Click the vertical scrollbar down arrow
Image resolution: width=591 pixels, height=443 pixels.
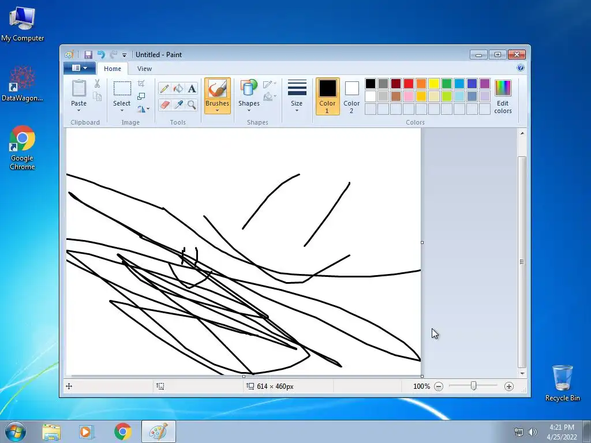[x=522, y=373]
